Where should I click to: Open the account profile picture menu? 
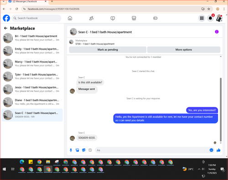click(219, 18)
